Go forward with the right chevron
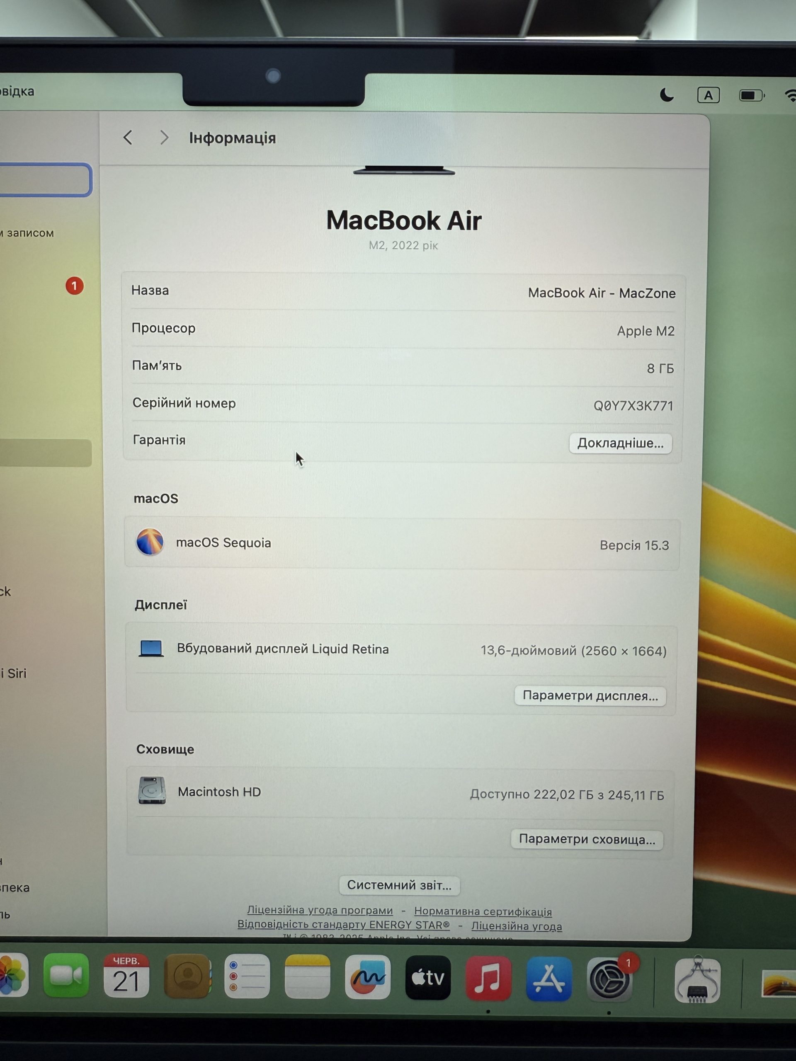The width and height of the screenshot is (796, 1061). click(x=164, y=138)
